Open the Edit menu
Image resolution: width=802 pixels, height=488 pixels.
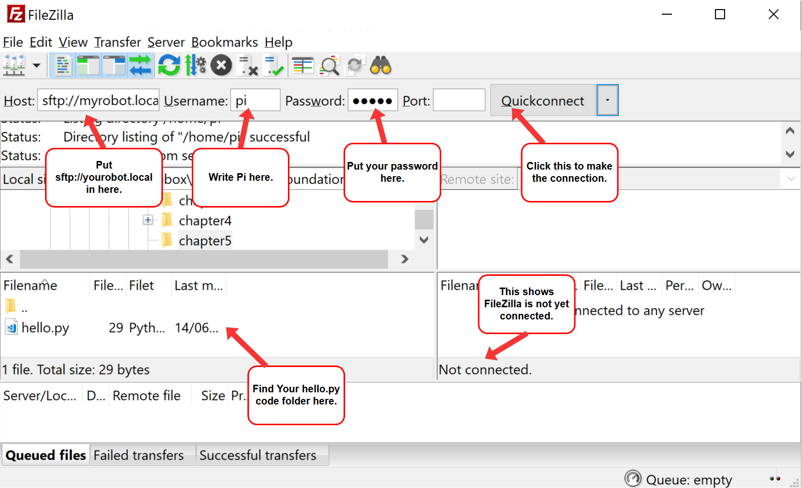pyautogui.click(x=40, y=43)
